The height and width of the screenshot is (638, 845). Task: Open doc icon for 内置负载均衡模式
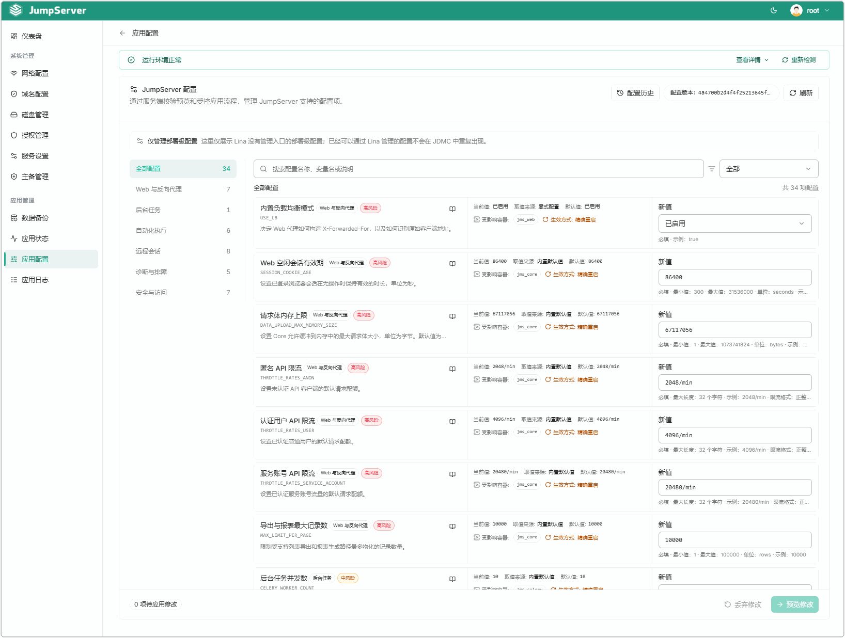click(452, 209)
